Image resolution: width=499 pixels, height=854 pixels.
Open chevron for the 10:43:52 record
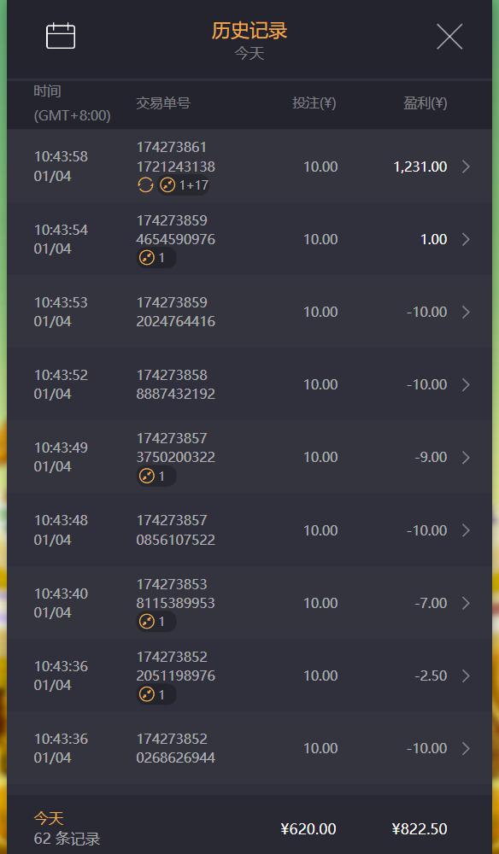coord(466,384)
